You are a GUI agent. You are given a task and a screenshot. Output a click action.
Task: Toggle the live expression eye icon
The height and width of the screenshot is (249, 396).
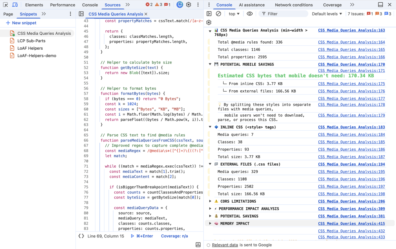249,14
